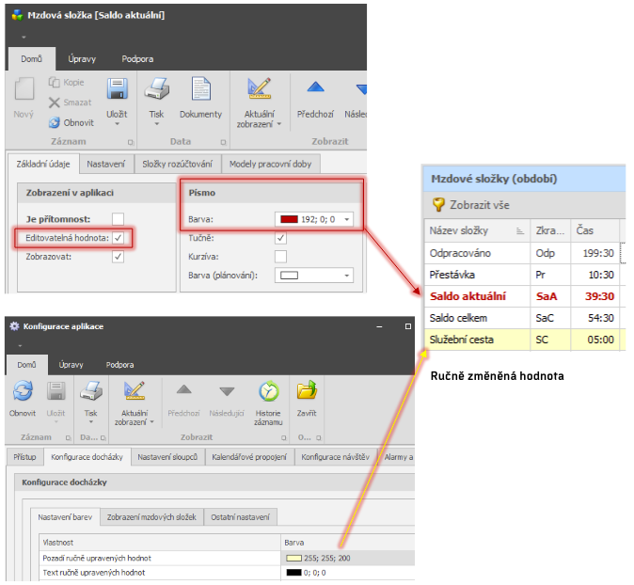Click the yellow swatch 255; 255; 200

pos(293,559)
